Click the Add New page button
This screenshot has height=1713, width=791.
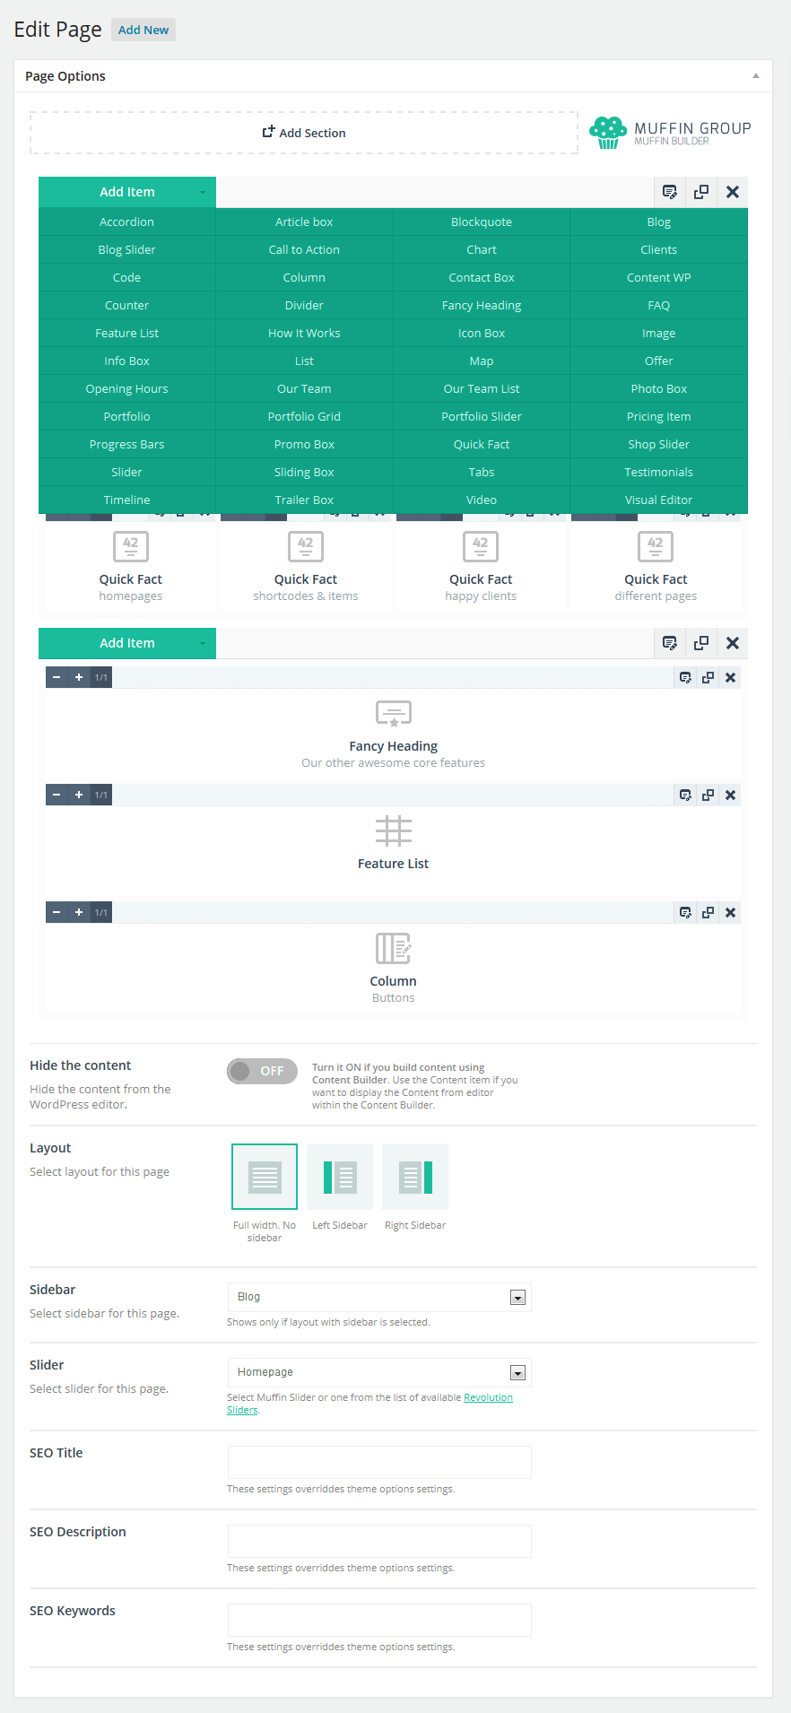[143, 30]
